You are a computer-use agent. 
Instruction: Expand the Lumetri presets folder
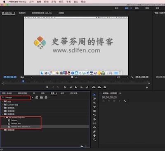[2, 105]
